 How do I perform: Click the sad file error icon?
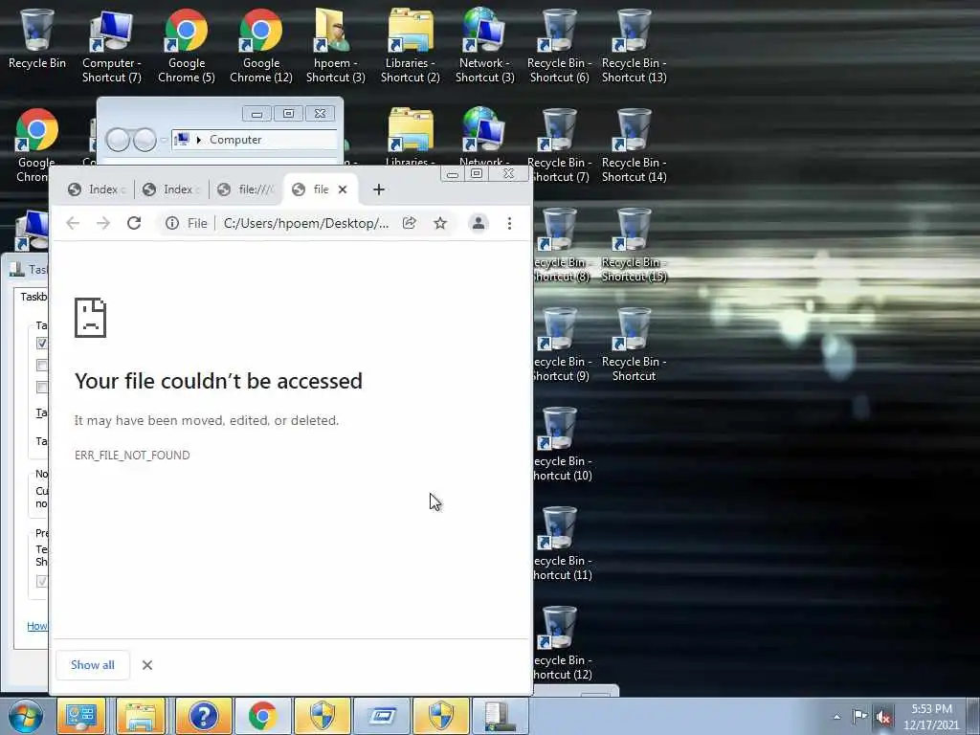click(91, 318)
